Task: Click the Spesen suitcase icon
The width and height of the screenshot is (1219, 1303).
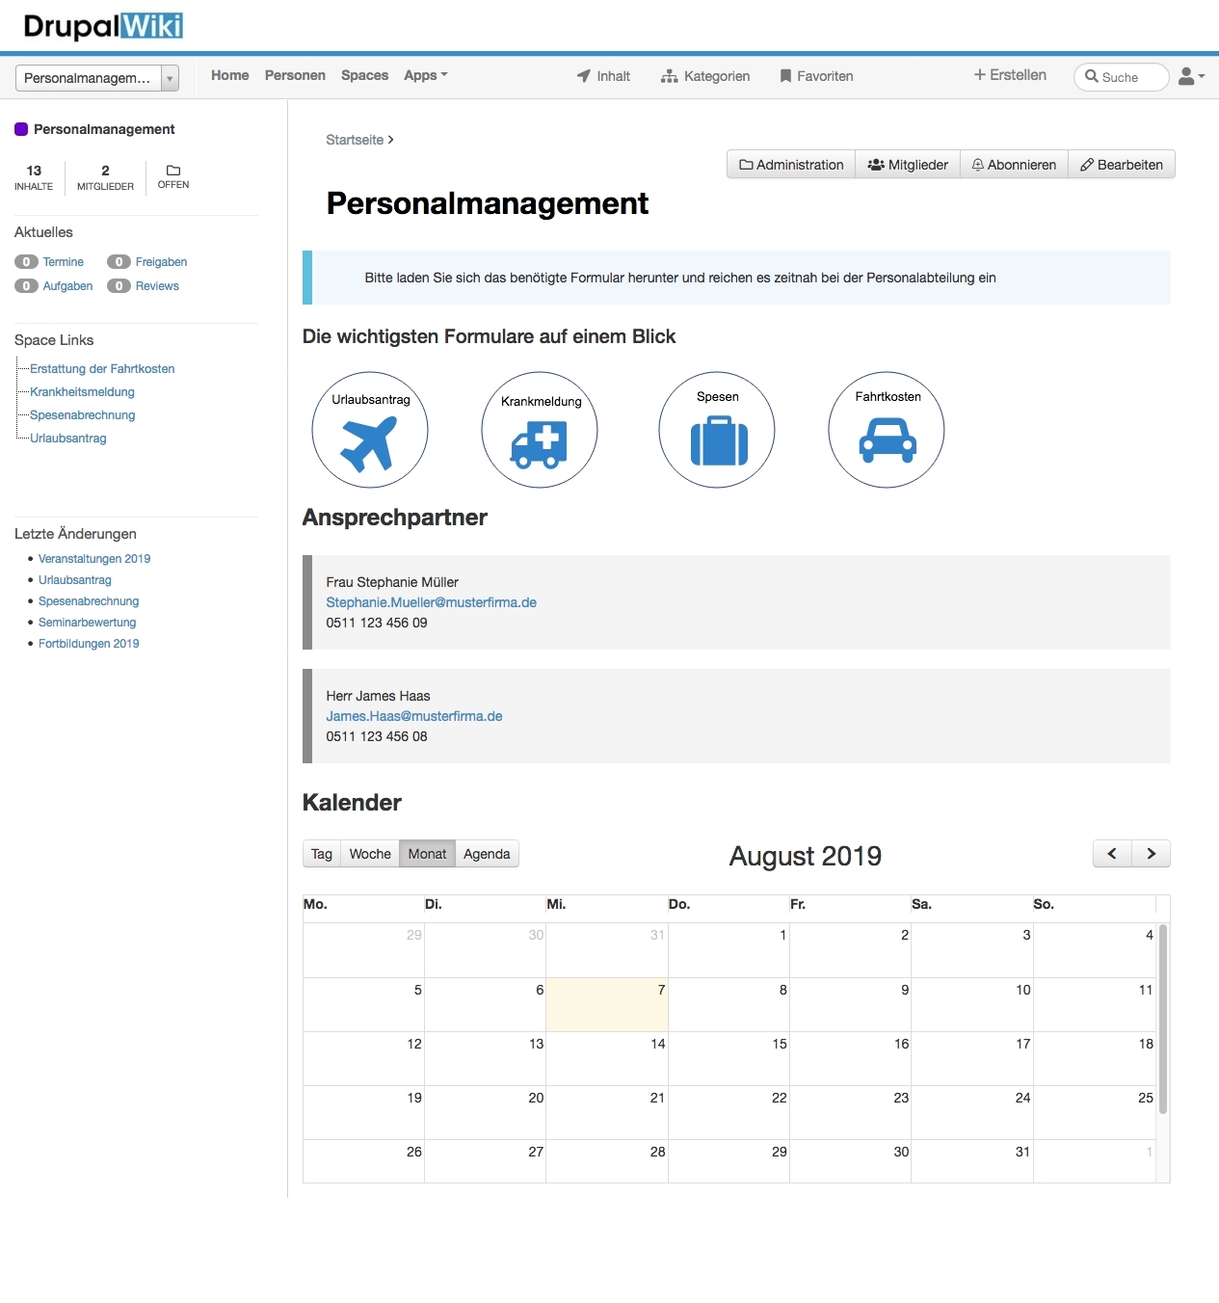Action: [x=718, y=441]
